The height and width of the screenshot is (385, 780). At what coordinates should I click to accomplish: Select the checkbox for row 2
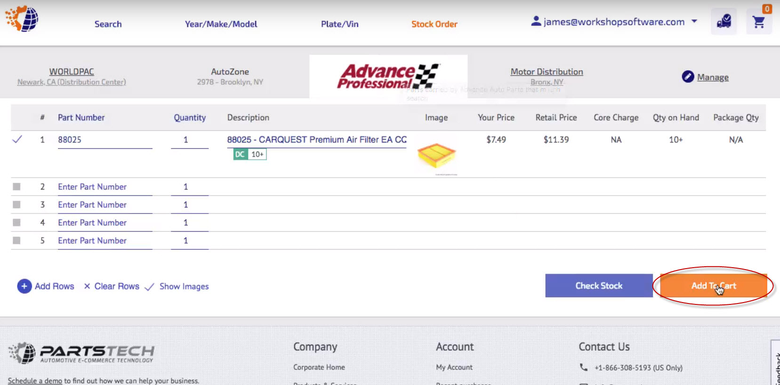[16, 187]
